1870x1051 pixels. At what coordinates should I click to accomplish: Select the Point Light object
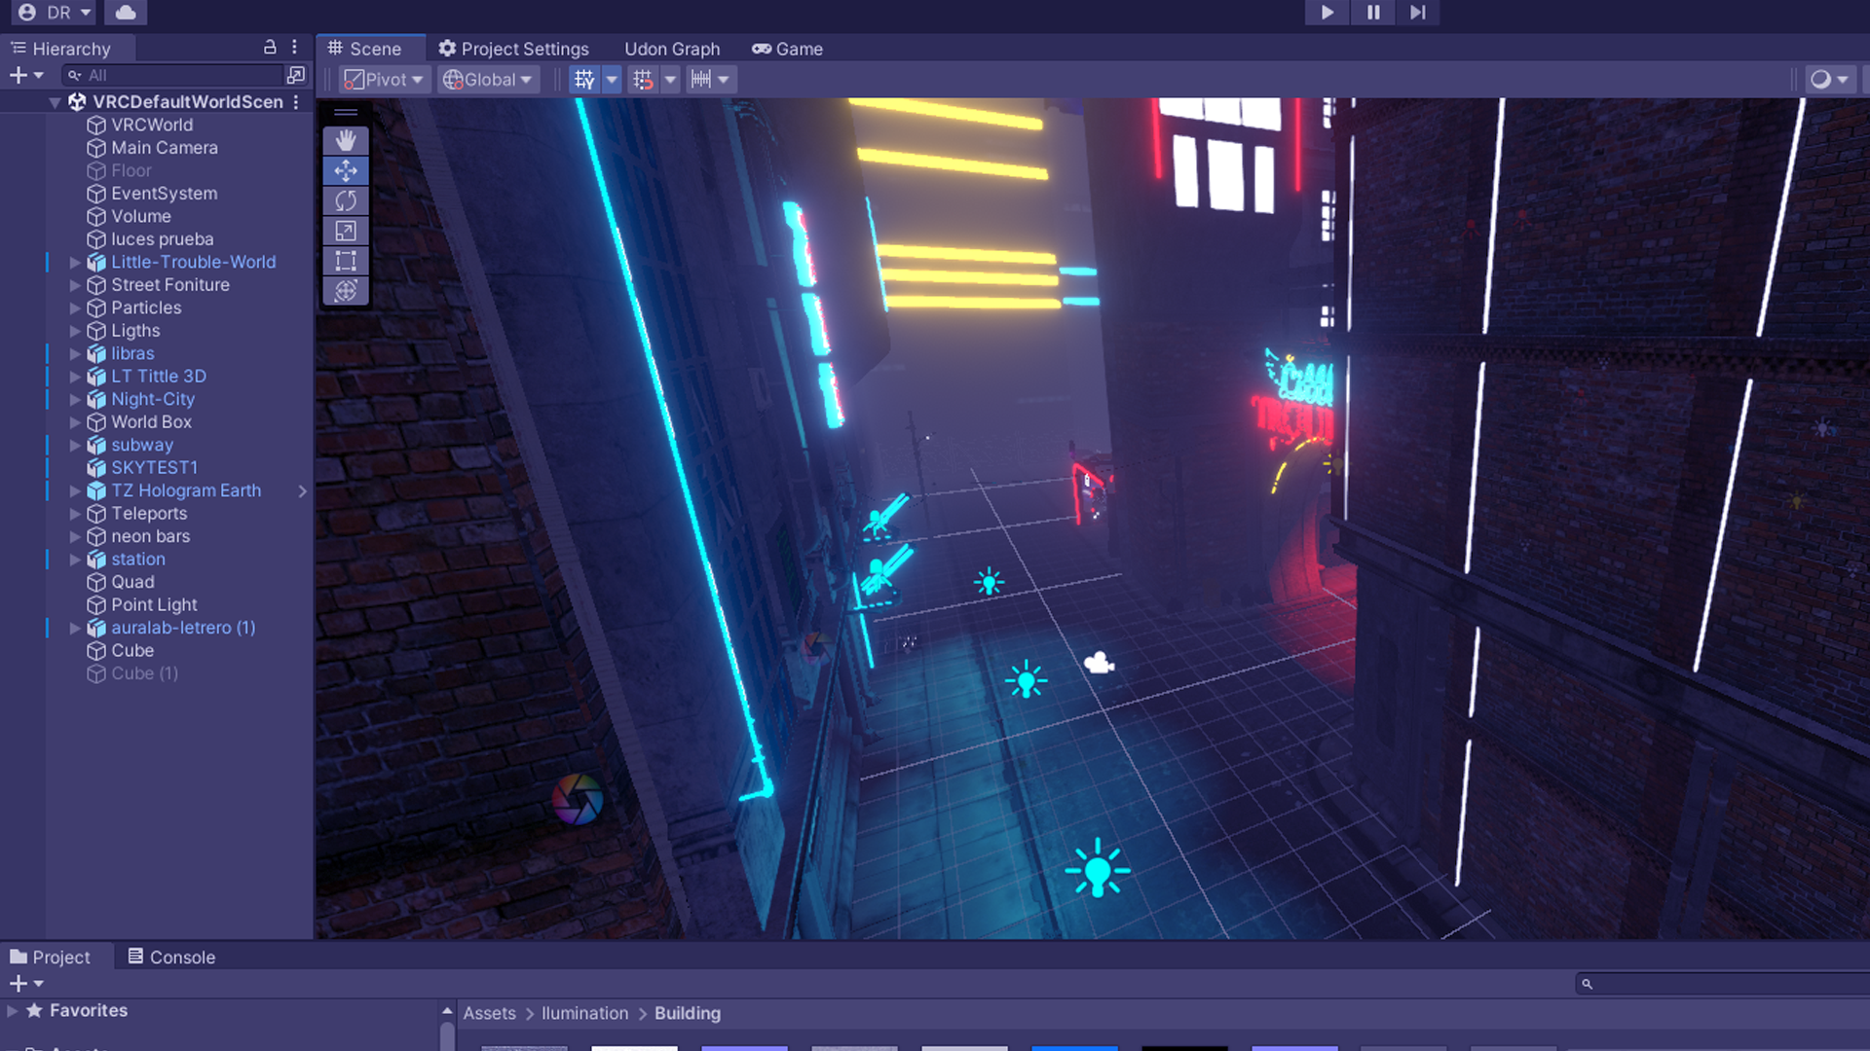[x=154, y=605]
